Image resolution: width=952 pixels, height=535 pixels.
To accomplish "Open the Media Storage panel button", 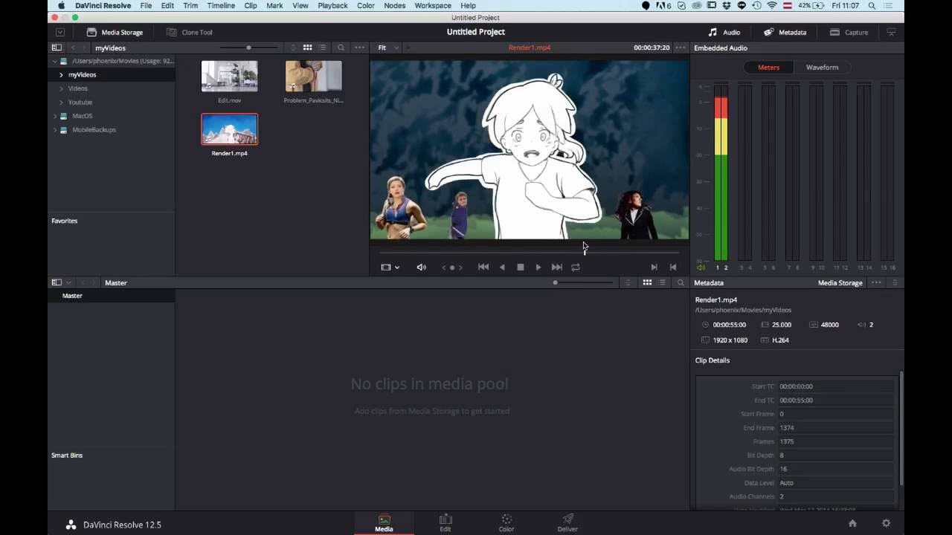I will click(115, 32).
